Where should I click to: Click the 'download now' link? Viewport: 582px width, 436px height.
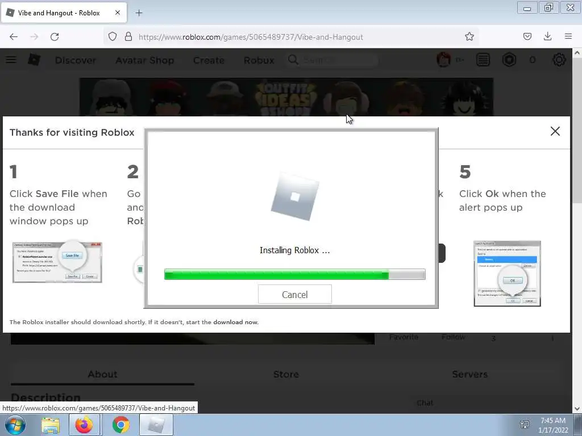[235, 322]
